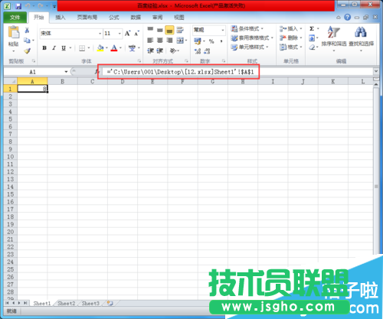This screenshot has height=319, width=383.
Task: Click the Copy icon in the ribbon
Action: click(27, 41)
